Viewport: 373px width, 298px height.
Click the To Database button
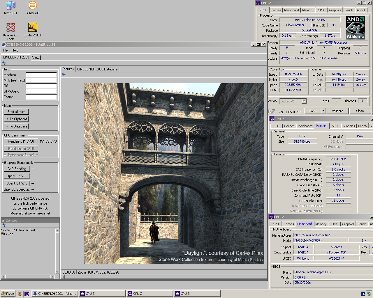point(16,126)
